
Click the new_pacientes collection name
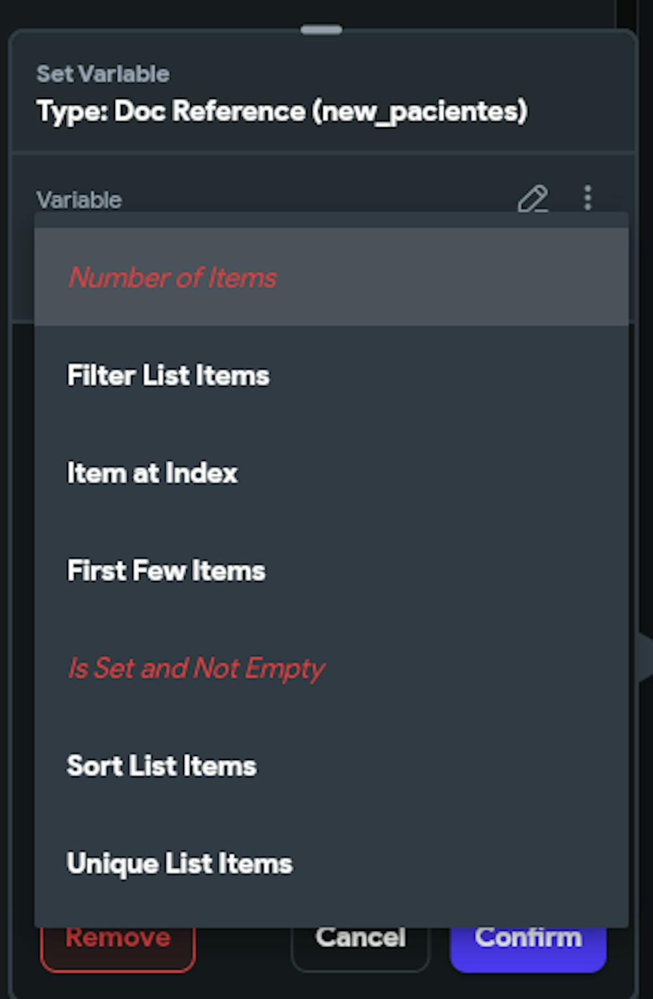click(x=419, y=111)
